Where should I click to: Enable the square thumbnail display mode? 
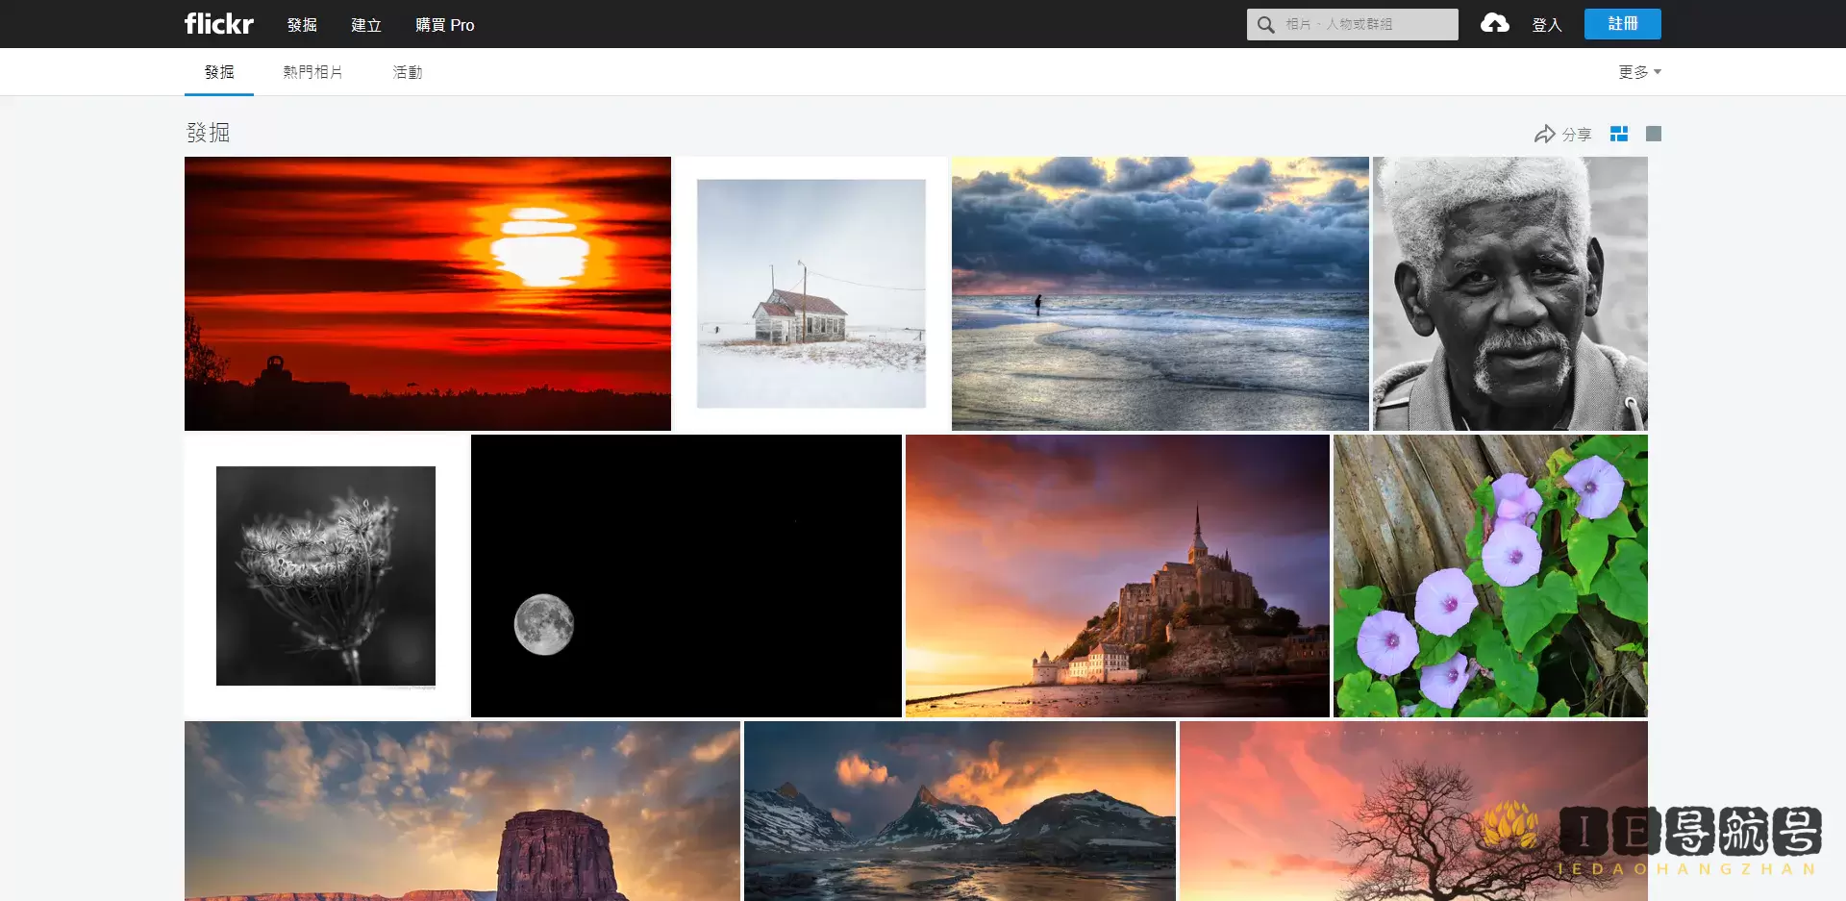[x=1653, y=134]
